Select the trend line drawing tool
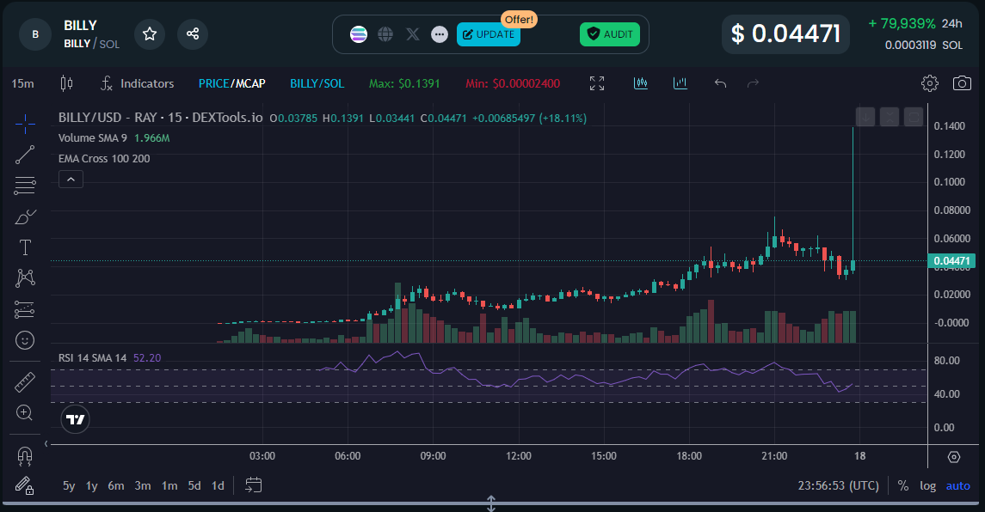 point(25,155)
